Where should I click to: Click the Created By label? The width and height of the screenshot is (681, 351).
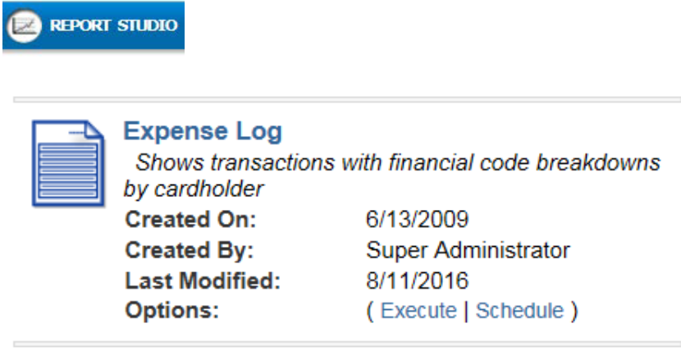click(190, 250)
